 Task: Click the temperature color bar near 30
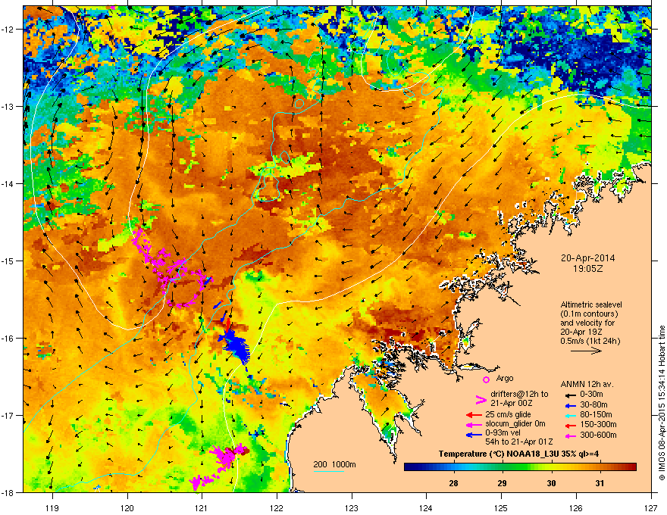point(551,467)
